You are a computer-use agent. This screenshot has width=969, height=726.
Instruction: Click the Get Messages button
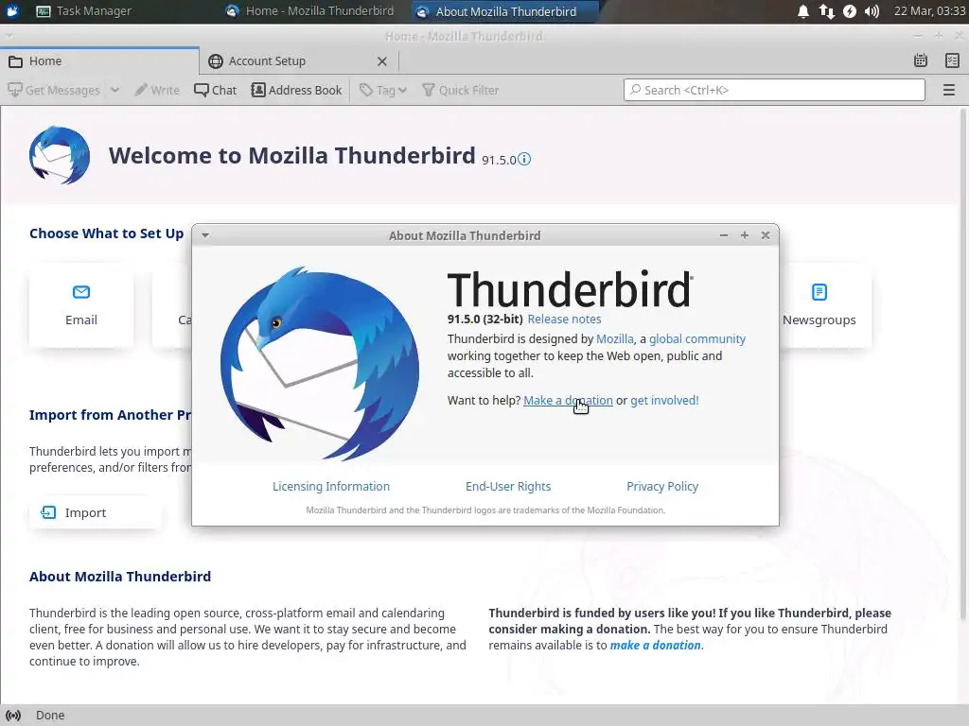point(54,90)
